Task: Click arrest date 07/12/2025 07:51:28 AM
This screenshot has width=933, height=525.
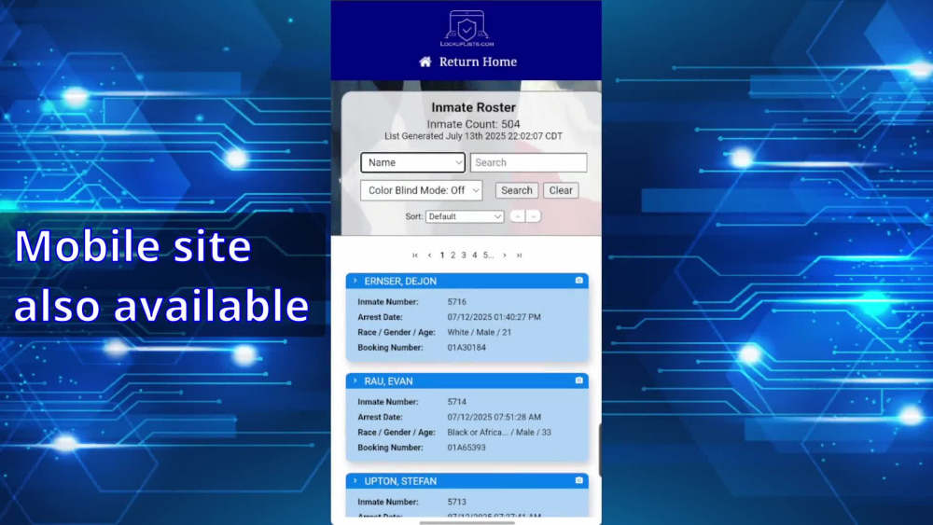Action: pyautogui.click(x=494, y=417)
